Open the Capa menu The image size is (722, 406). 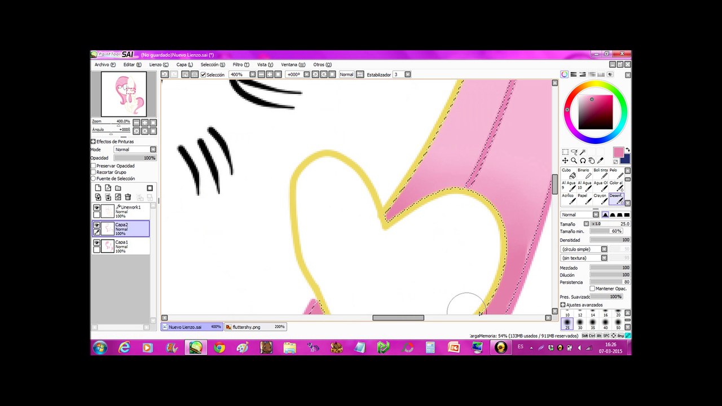[184, 65]
